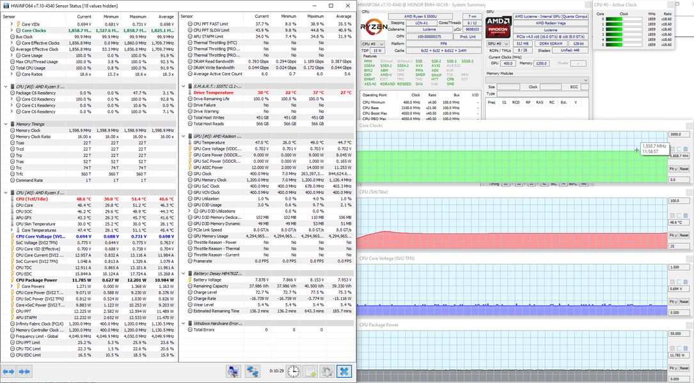This screenshot has width=694, height=383.
Task: Click the thermometer icon beside CPU (Tctl/Tdie)
Action: [x=12, y=199]
